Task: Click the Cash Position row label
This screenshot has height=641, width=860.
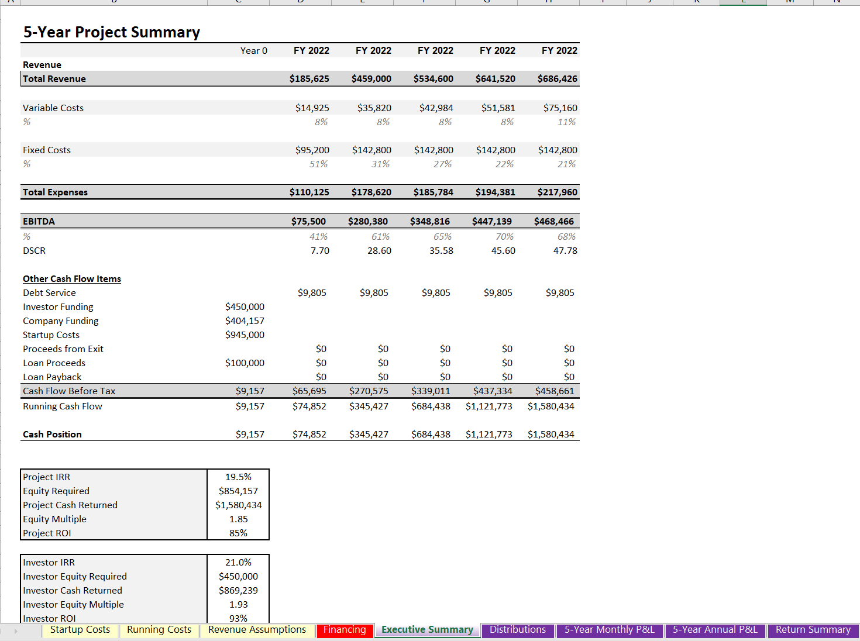Action: pos(52,435)
